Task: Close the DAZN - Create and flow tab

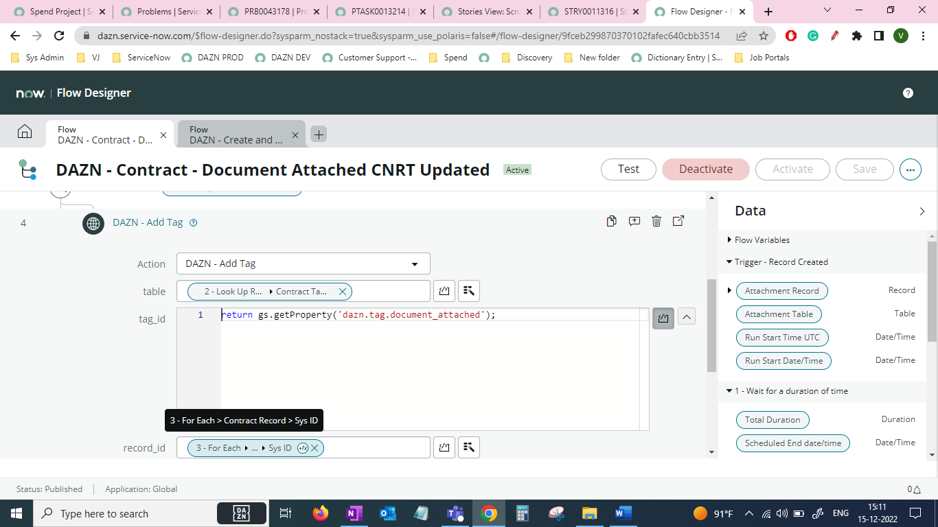Action: click(295, 134)
